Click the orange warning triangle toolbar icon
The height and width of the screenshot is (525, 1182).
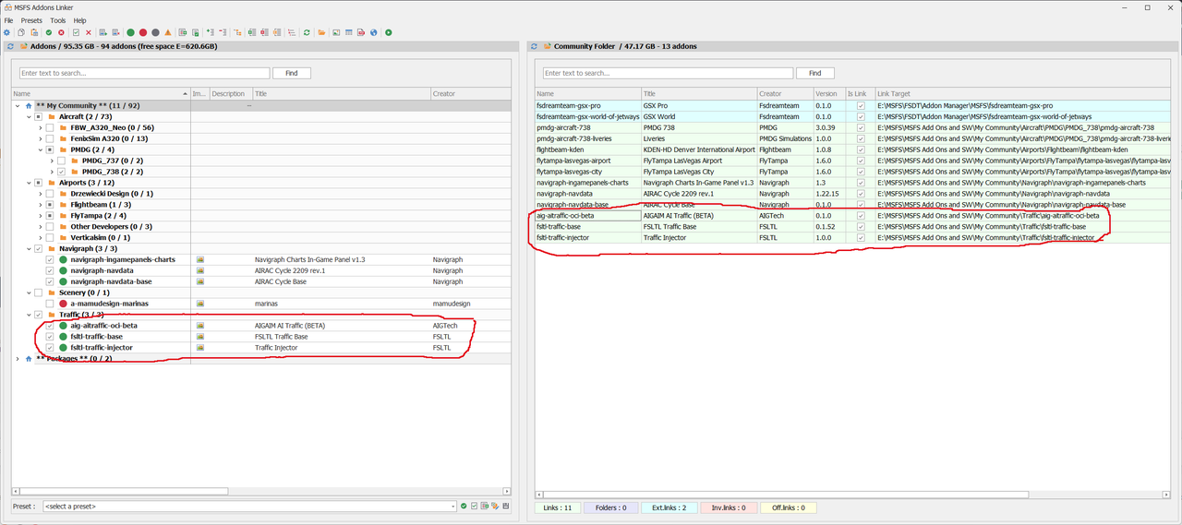click(x=168, y=32)
